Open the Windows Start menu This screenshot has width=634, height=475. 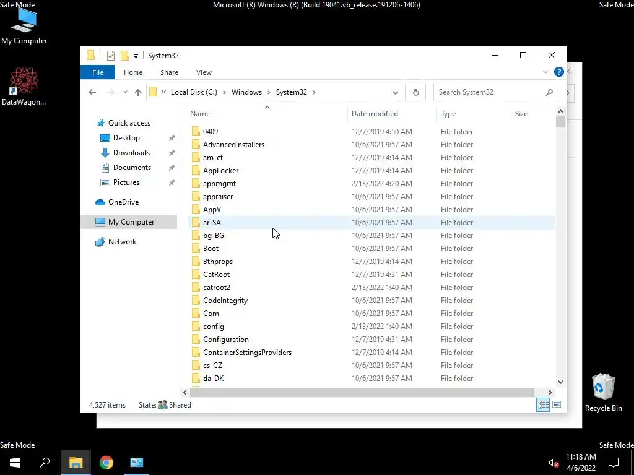(x=15, y=463)
